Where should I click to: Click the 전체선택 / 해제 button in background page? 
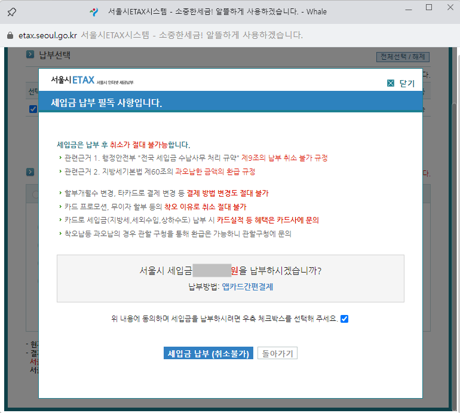(403, 57)
